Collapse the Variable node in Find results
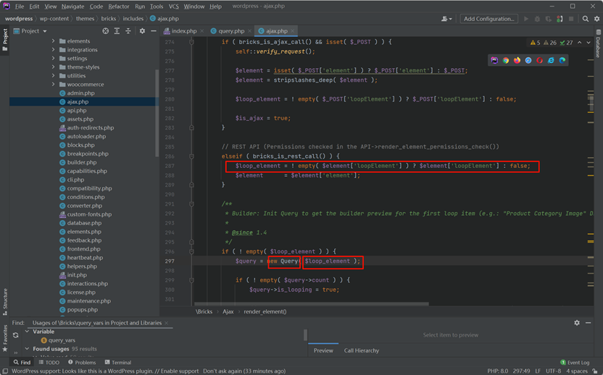The width and height of the screenshot is (603, 375). point(27,331)
